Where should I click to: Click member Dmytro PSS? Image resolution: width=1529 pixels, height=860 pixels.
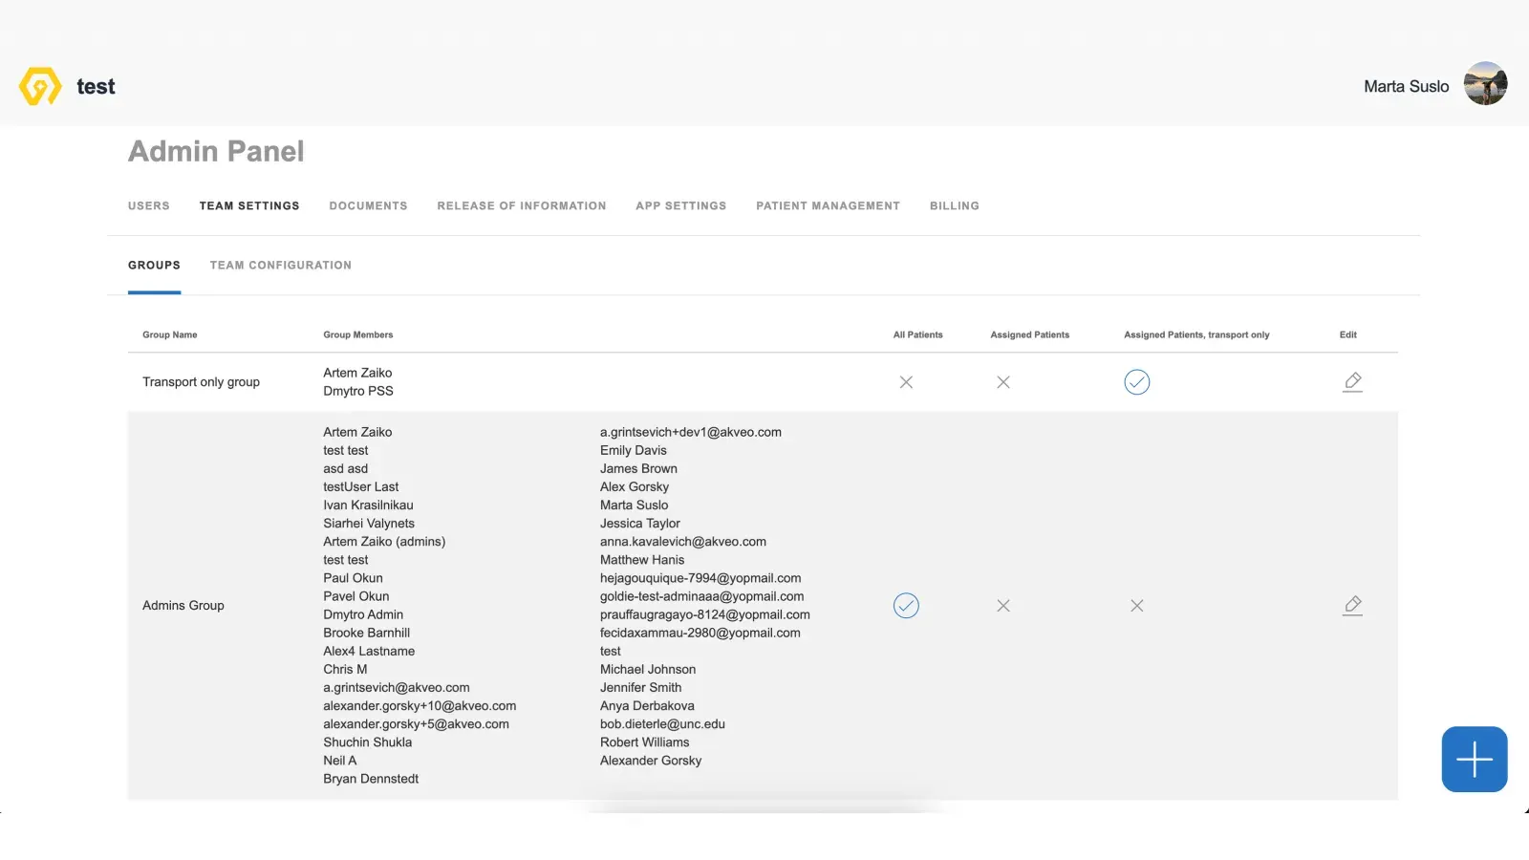358,391
